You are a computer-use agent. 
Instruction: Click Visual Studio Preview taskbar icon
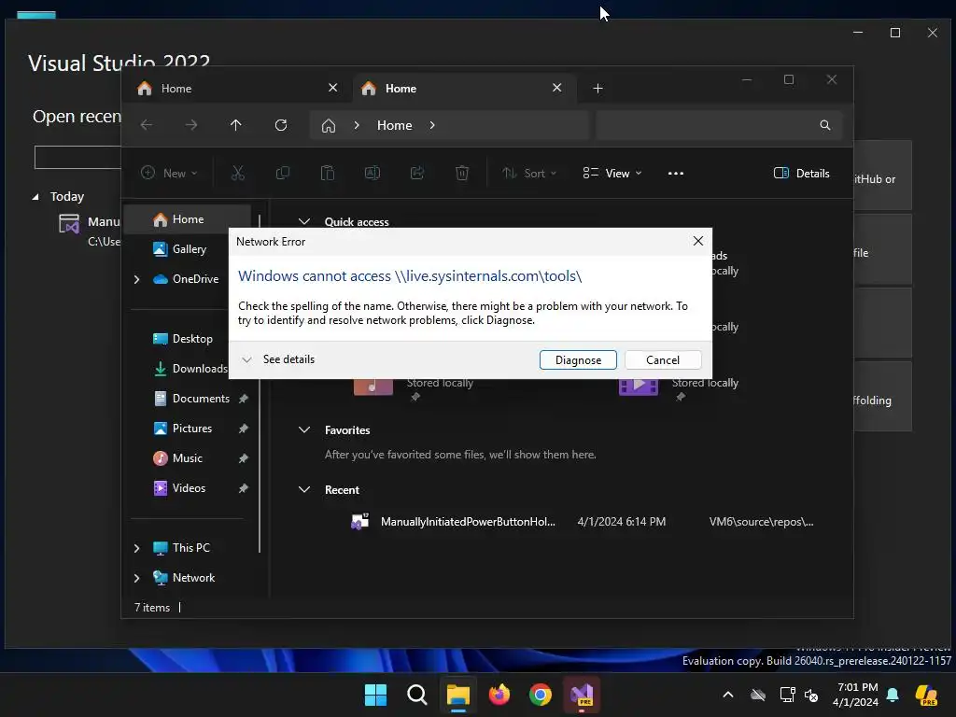coord(582,695)
